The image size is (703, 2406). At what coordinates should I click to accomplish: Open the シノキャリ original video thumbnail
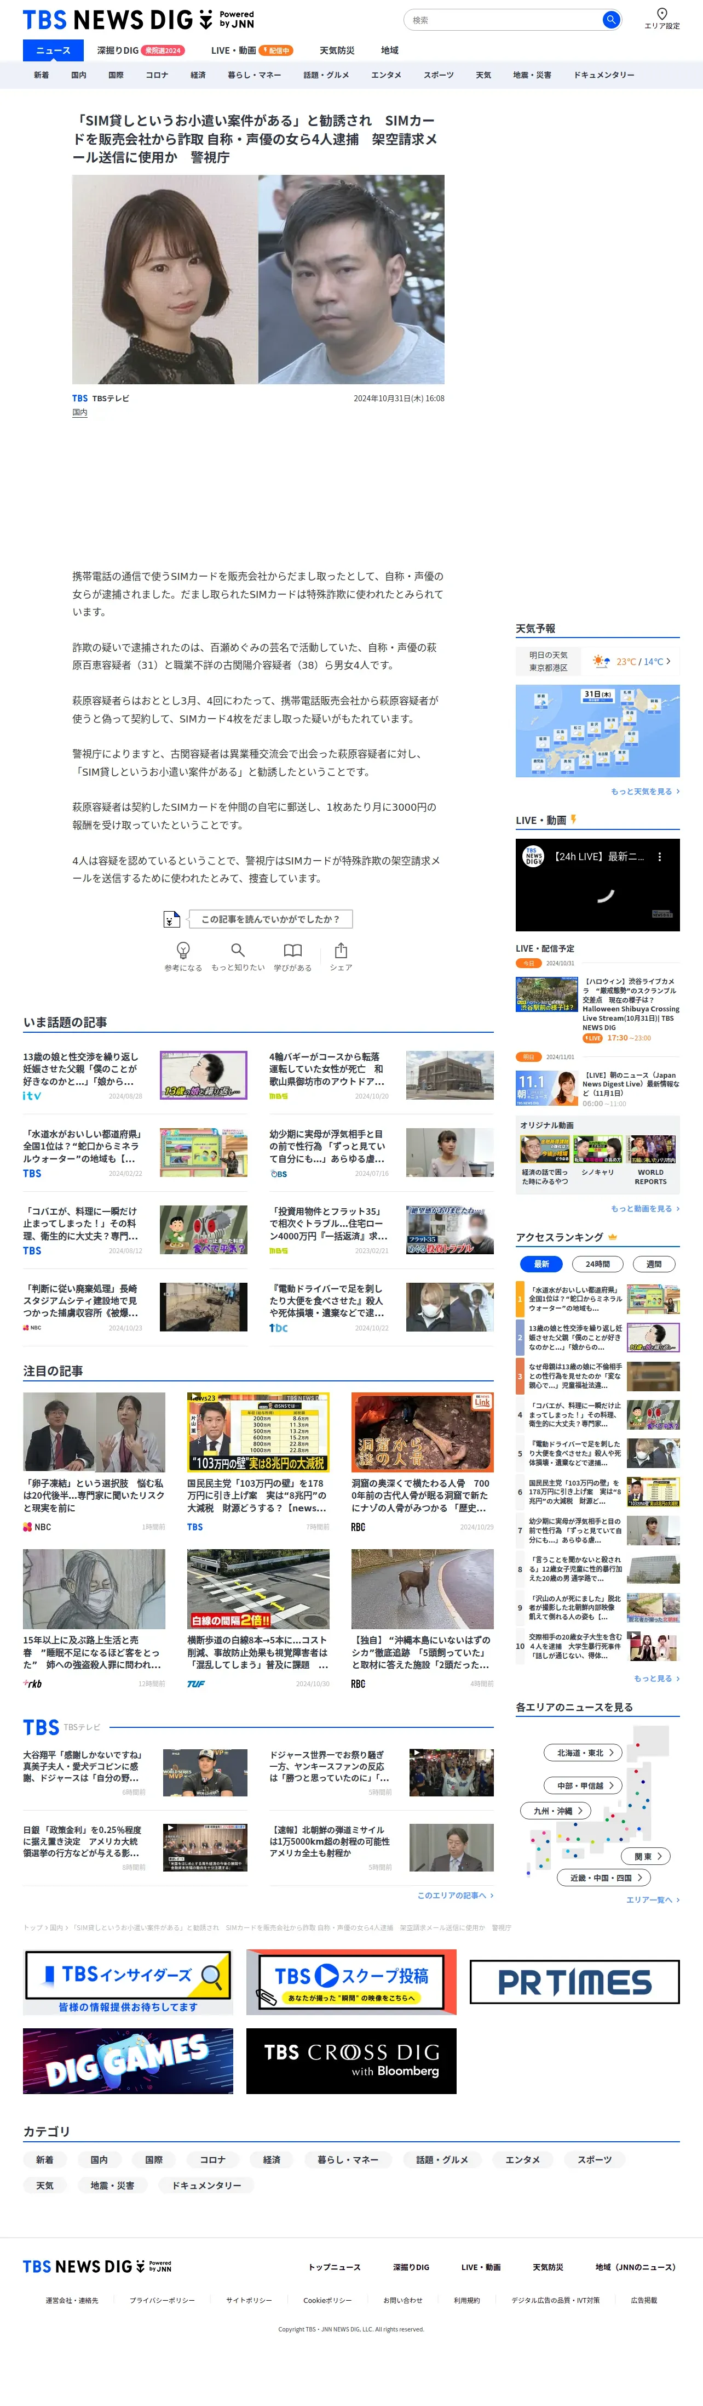598,1149
